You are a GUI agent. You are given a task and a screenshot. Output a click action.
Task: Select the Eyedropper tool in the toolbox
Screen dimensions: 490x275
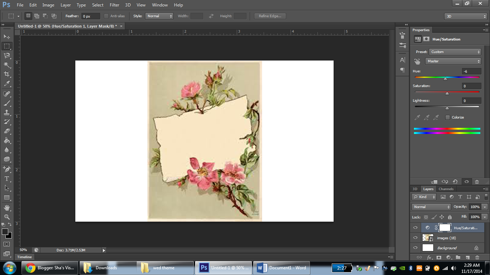pyautogui.click(x=7, y=83)
